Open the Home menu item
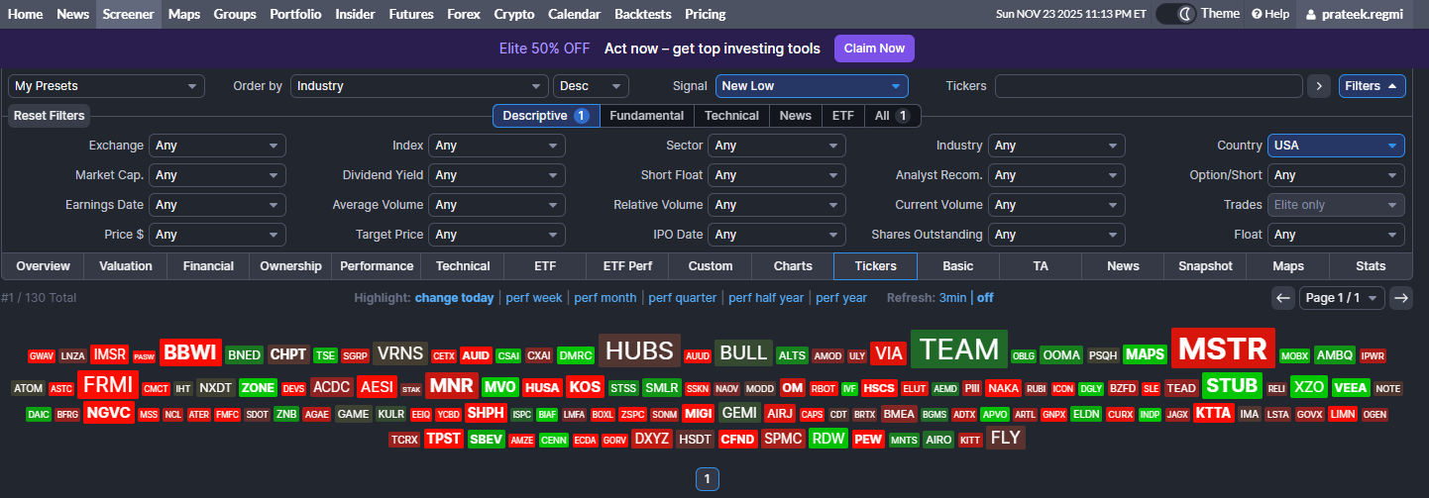This screenshot has height=498, width=1429. coord(25,14)
